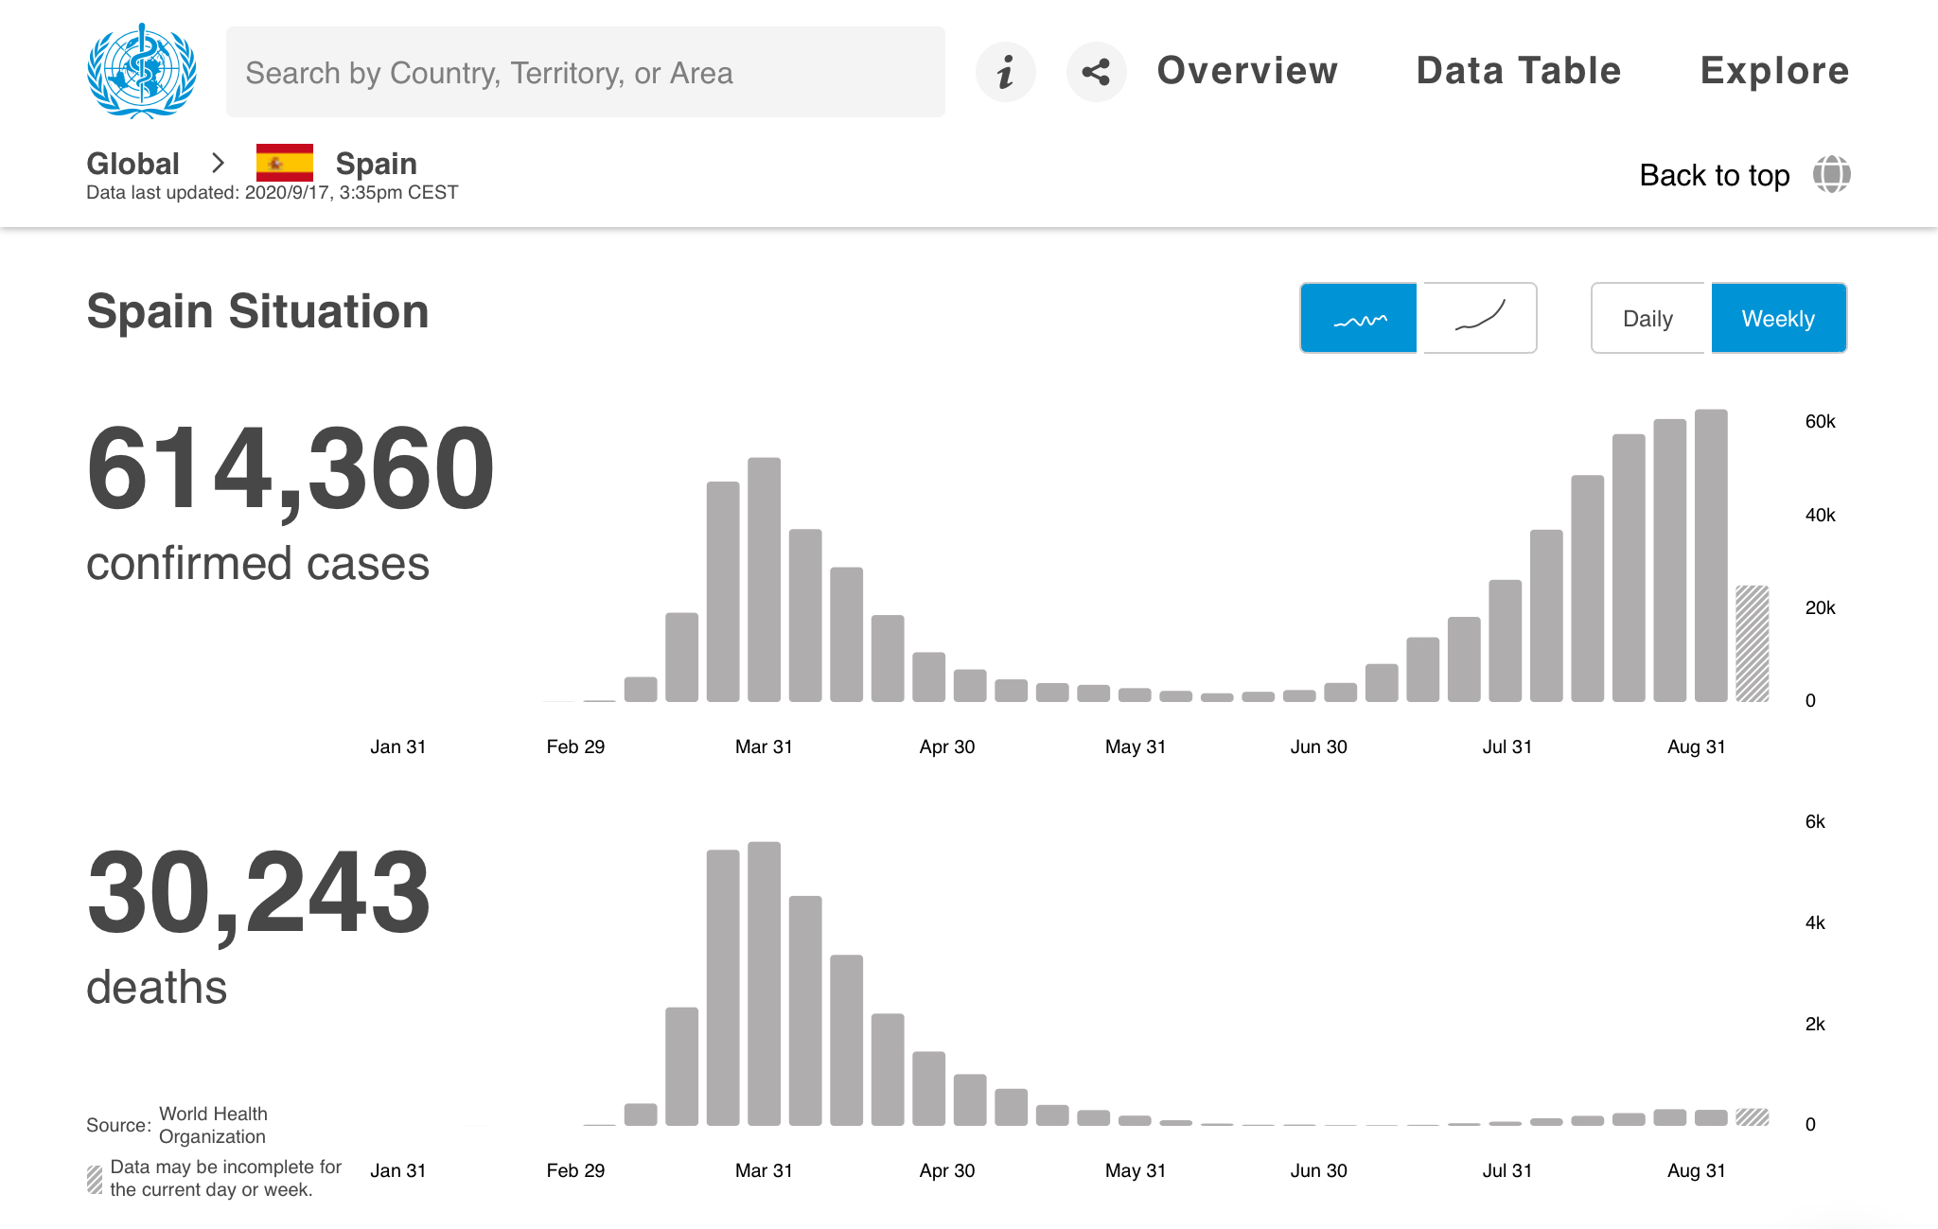Open the Explore tab
Image resolution: width=1938 pixels, height=1229 pixels.
pyautogui.click(x=1774, y=71)
